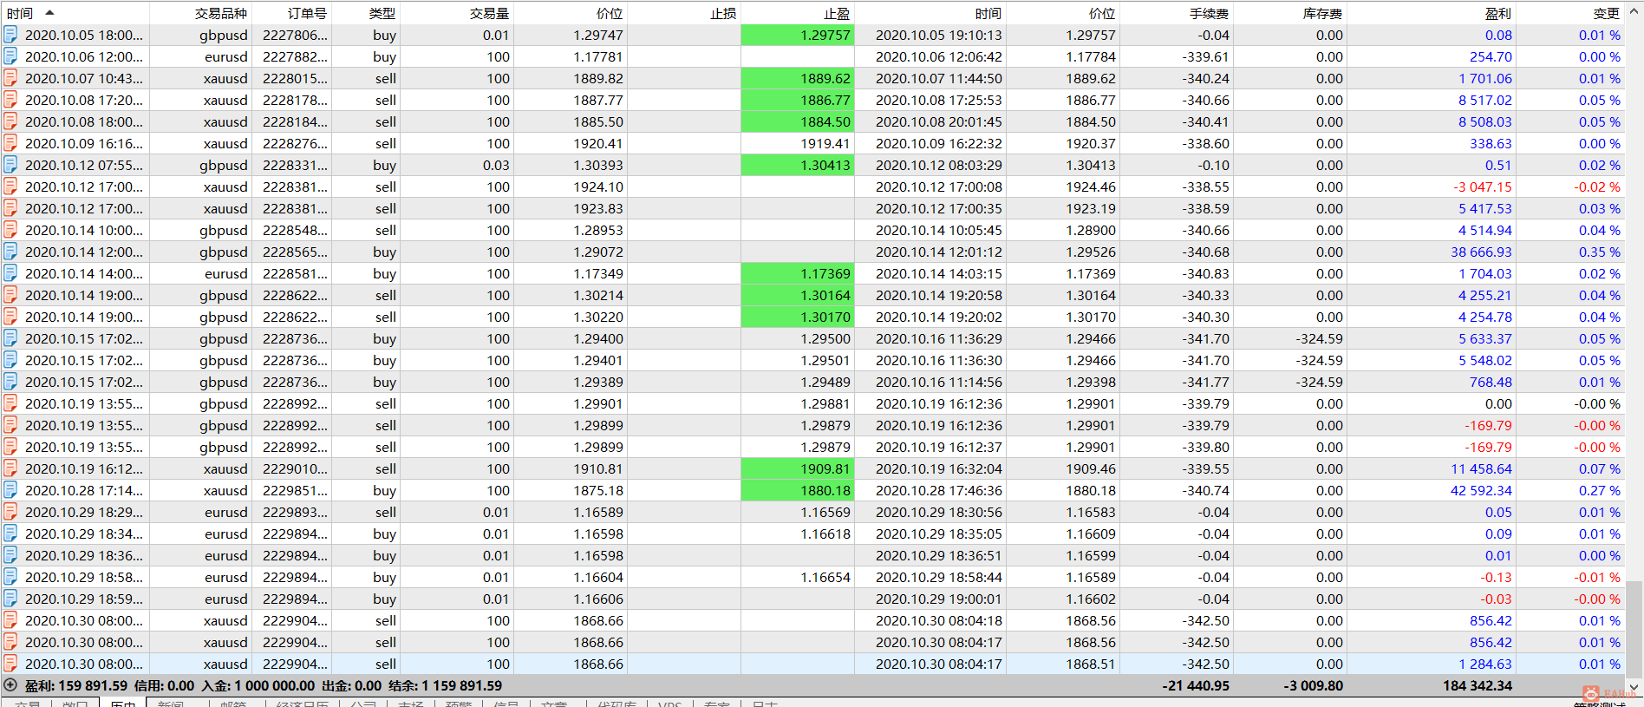Click the sell icon of the gbpusd trade priced 1.30220
This screenshot has height=707, width=1644.
(x=10, y=317)
